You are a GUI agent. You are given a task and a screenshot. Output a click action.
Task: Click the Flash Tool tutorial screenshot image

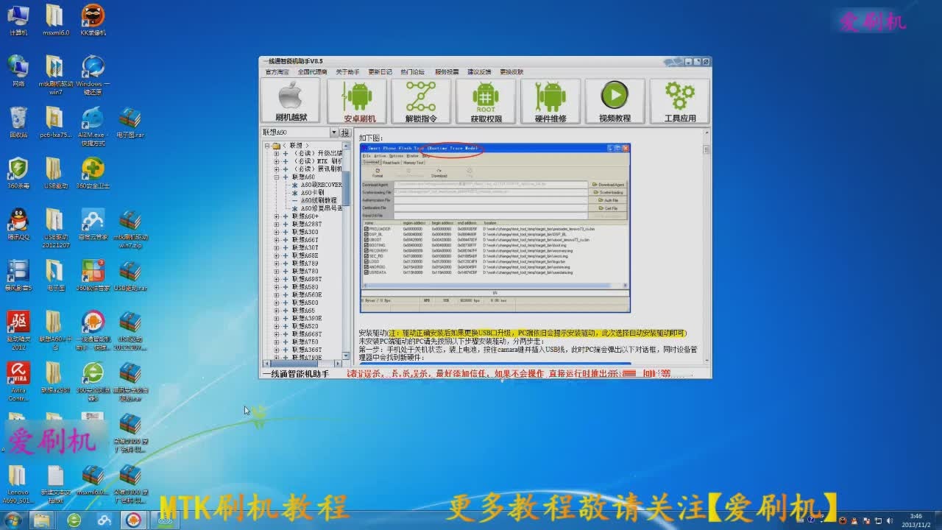click(x=495, y=227)
